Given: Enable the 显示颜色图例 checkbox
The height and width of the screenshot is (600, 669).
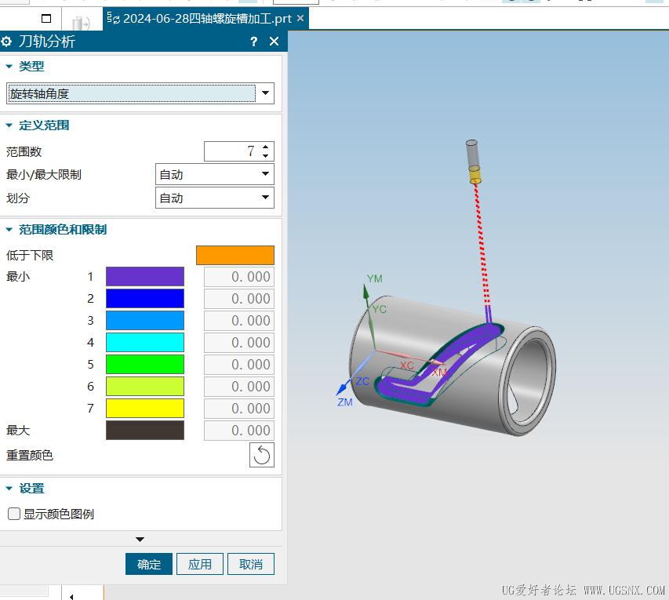Looking at the screenshot, I should click(14, 514).
